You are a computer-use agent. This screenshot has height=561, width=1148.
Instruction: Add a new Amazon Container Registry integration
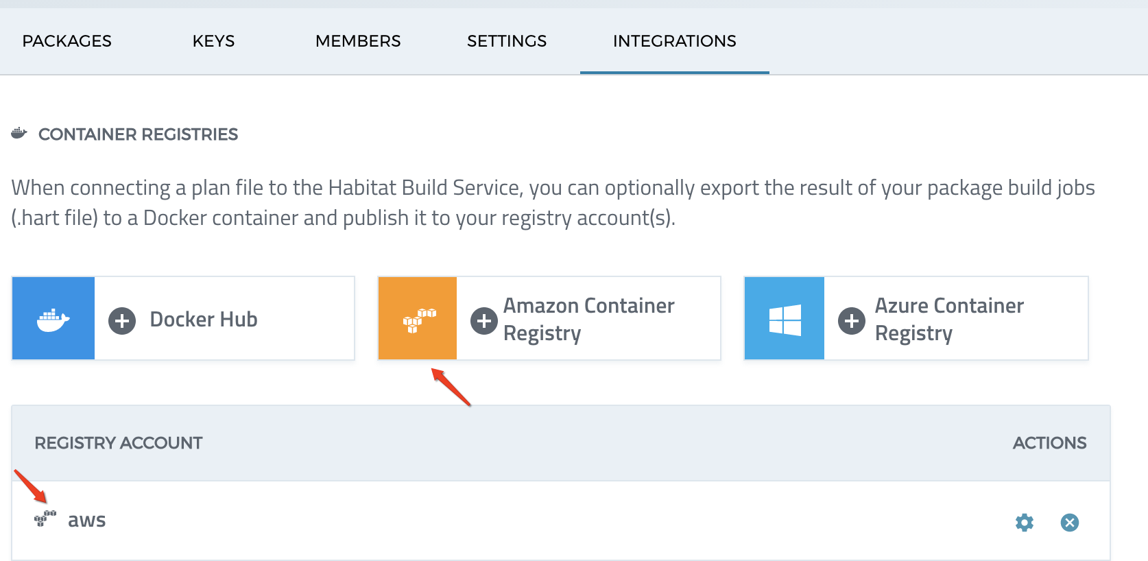tap(485, 320)
